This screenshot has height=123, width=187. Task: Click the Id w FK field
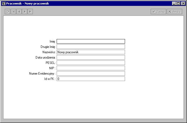coord(91,79)
